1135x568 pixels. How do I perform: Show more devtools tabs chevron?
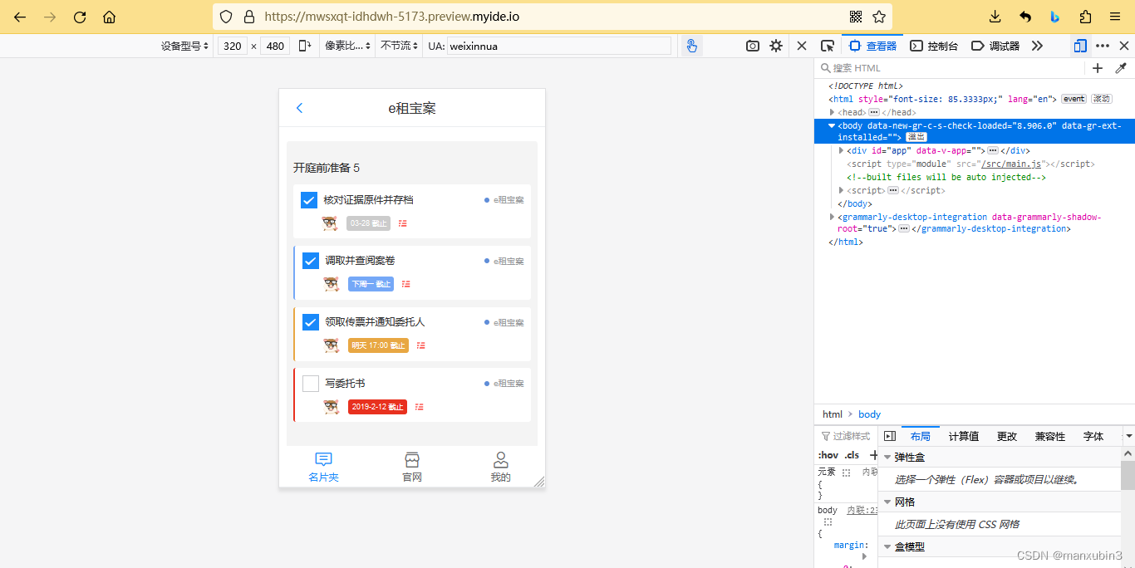[1037, 46]
